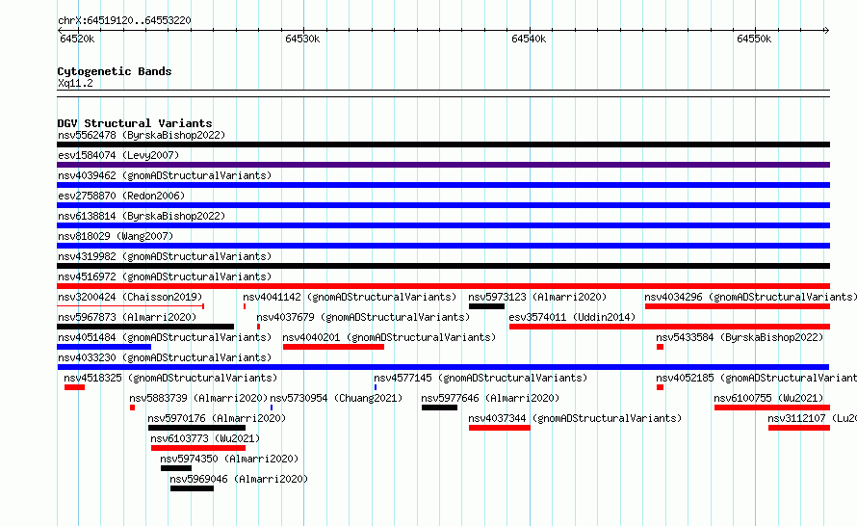This screenshot has width=857, height=526.
Task: Open variant nsv4037679 label
Action: tap(363, 317)
